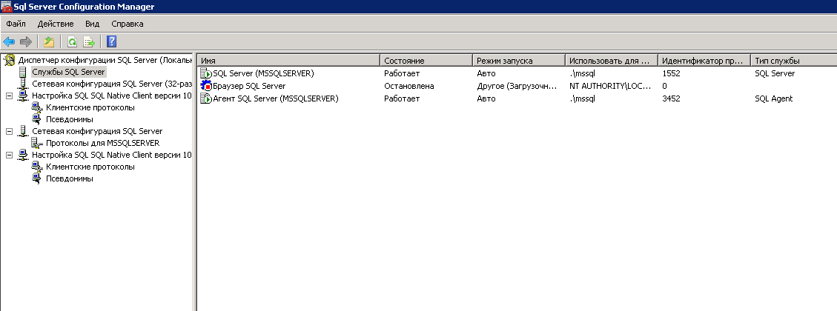837x311 pixels.
Task: Collapse second Настройка SQL Native Client node
Action: coord(9,155)
